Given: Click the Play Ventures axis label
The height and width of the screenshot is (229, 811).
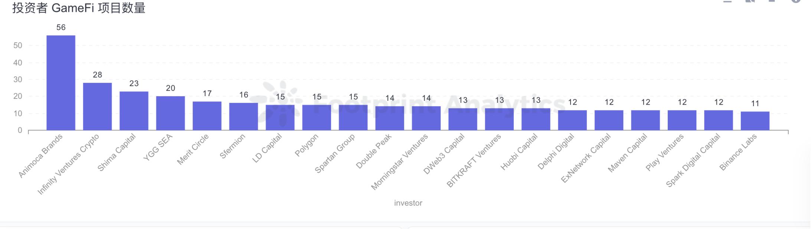Looking at the screenshot, I should click(664, 153).
